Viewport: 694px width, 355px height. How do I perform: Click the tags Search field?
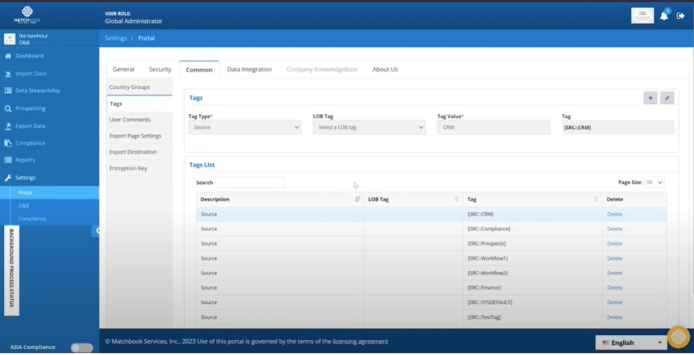[x=250, y=182]
